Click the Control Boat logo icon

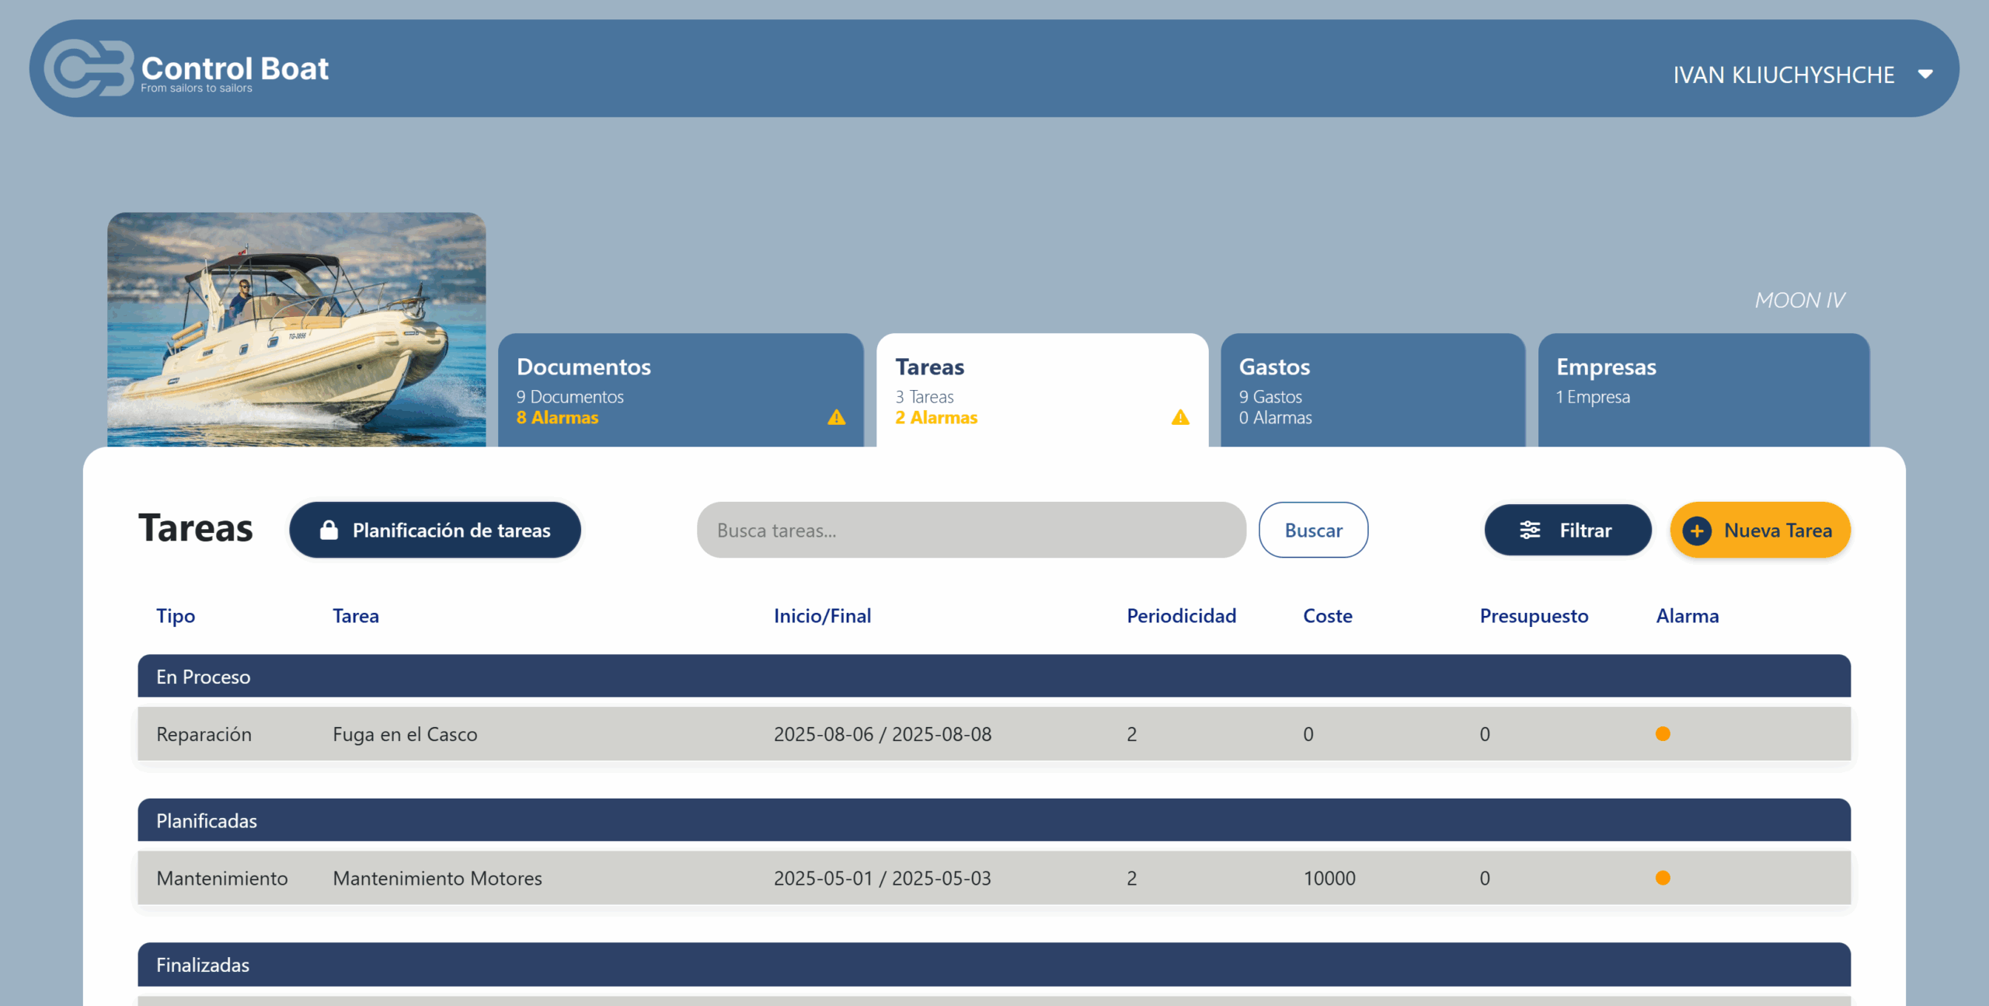88,68
